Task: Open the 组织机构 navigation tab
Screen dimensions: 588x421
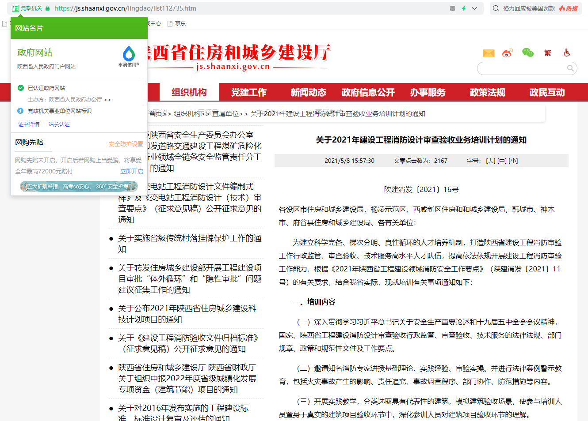Action: (x=189, y=92)
